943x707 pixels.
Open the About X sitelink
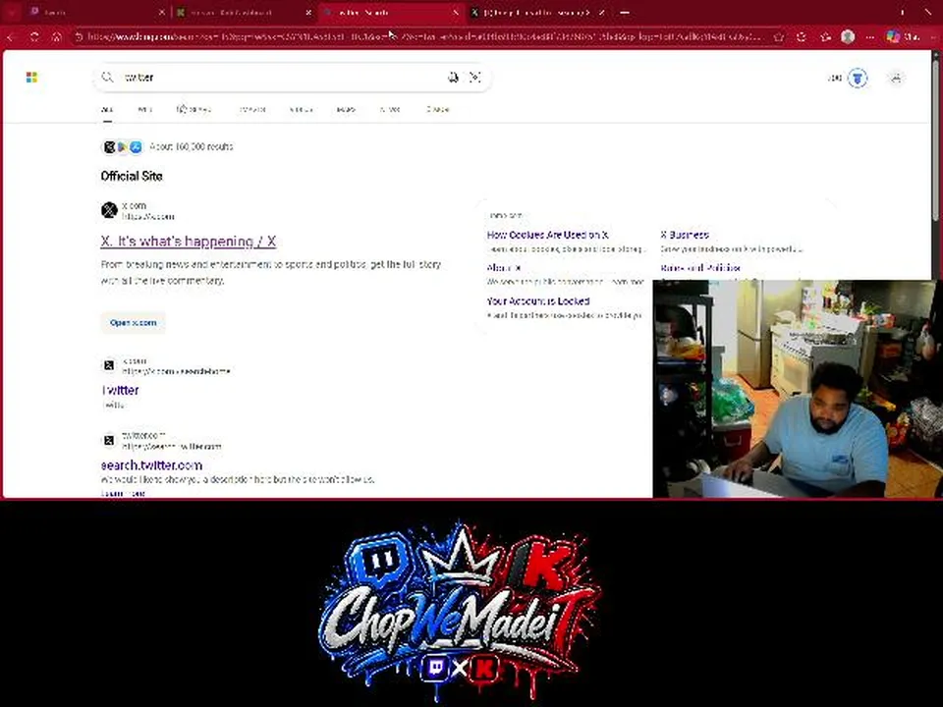click(x=503, y=268)
